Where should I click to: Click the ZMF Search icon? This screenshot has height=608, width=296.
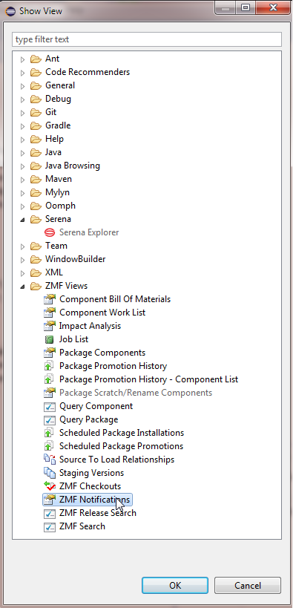pos(50,526)
